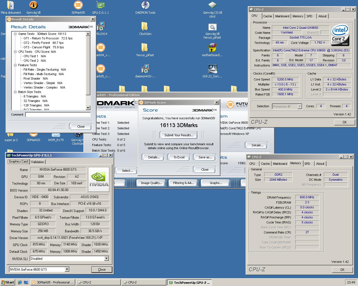
Task: Collapse the CPU Tests tree node
Action: [x=15, y=52]
